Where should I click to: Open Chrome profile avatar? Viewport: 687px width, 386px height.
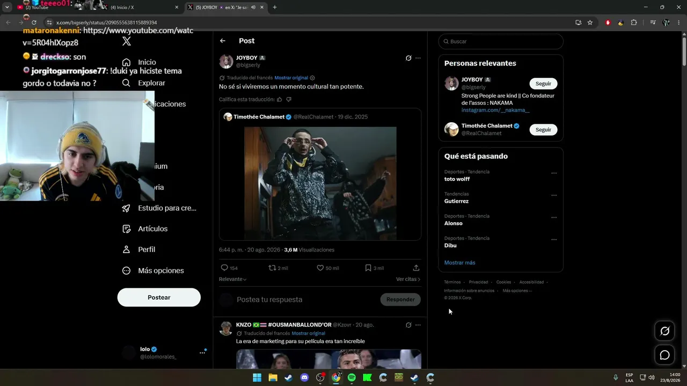tap(666, 23)
